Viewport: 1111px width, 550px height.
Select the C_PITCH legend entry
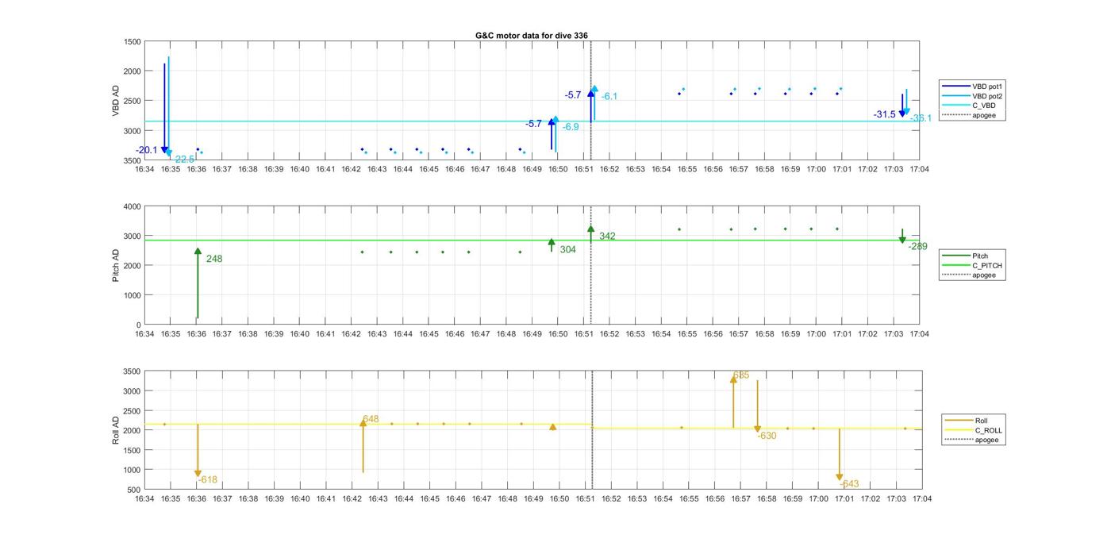coord(971,265)
